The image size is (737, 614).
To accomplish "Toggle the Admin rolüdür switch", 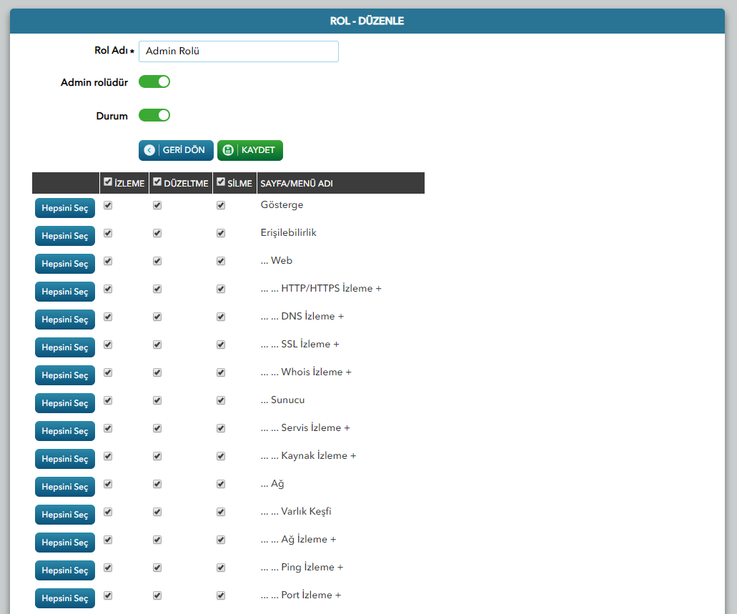I will tap(154, 81).
